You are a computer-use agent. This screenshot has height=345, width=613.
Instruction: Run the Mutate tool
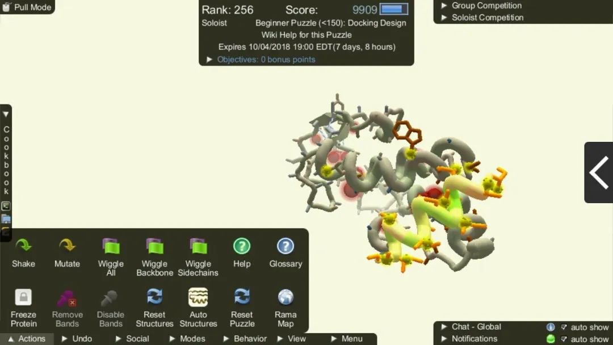click(67, 253)
